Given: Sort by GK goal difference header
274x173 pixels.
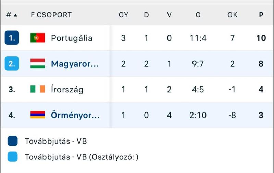Looking at the screenshot, I should tap(232, 15).
